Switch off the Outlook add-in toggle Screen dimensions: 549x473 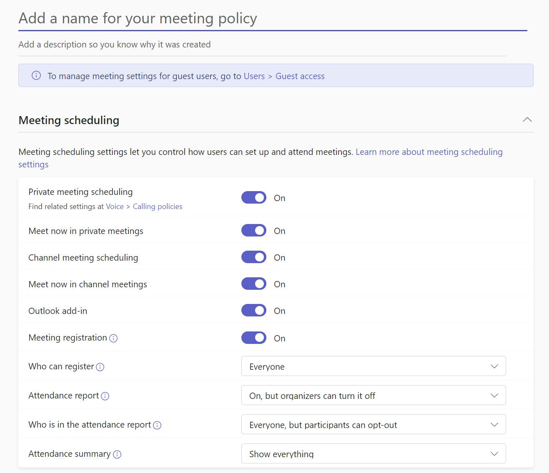(253, 311)
